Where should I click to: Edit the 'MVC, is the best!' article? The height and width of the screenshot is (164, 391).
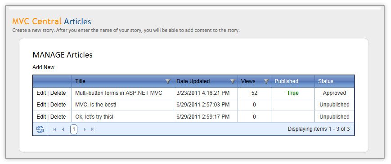pyautogui.click(x=41, y=105)
